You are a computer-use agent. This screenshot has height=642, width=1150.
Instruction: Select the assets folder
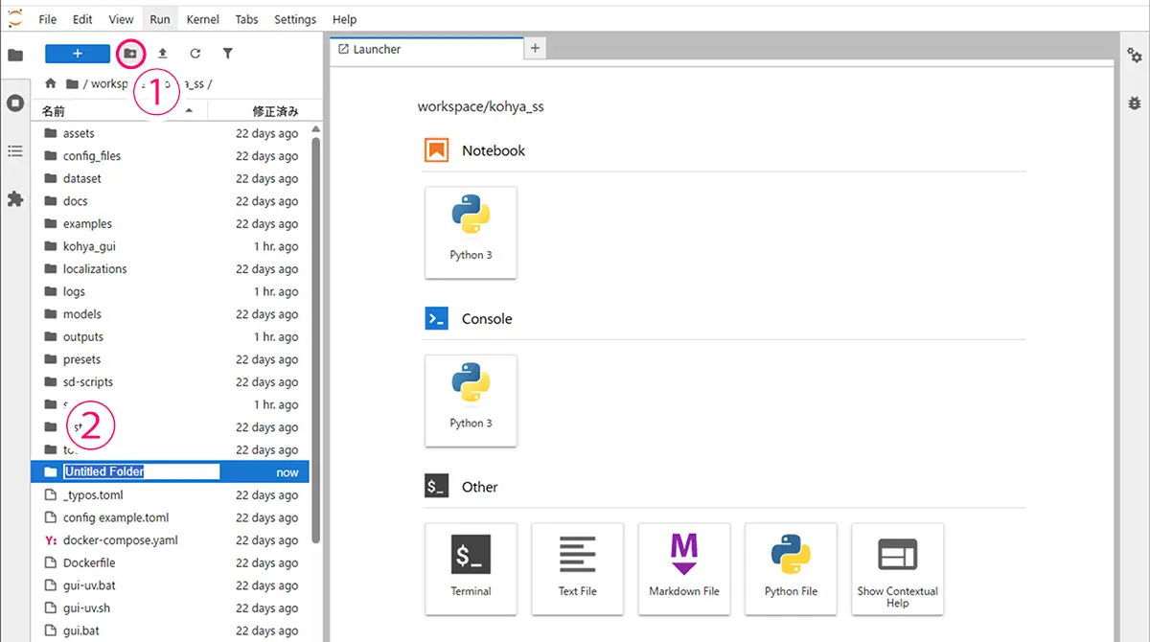click(171, 133)
